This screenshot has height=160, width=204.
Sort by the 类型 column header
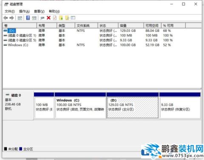66,25
